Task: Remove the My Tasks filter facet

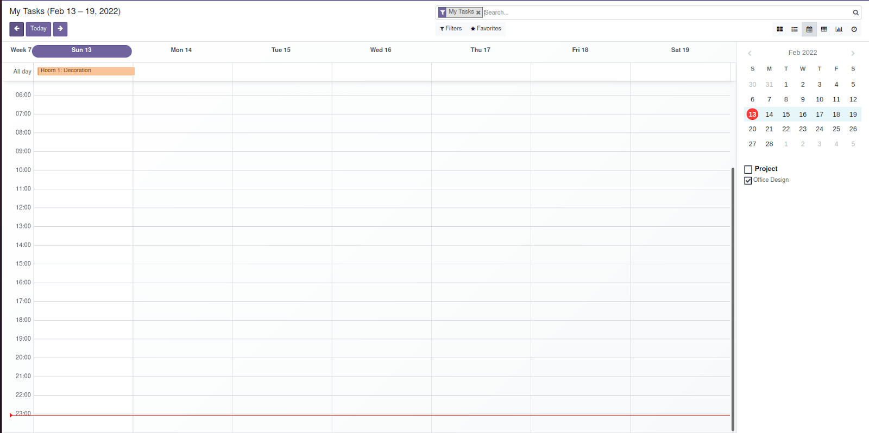Action: tap(478, 12)
